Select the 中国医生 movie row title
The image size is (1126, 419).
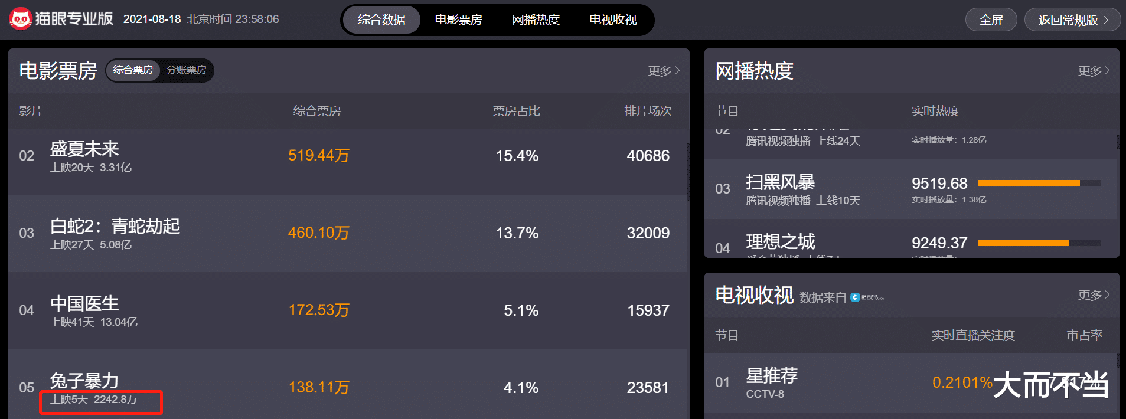click(84, 303)
